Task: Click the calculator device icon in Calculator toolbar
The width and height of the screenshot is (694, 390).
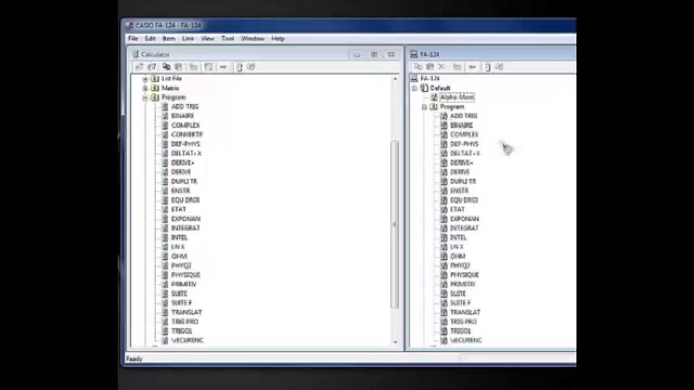Action: (239, 67)
